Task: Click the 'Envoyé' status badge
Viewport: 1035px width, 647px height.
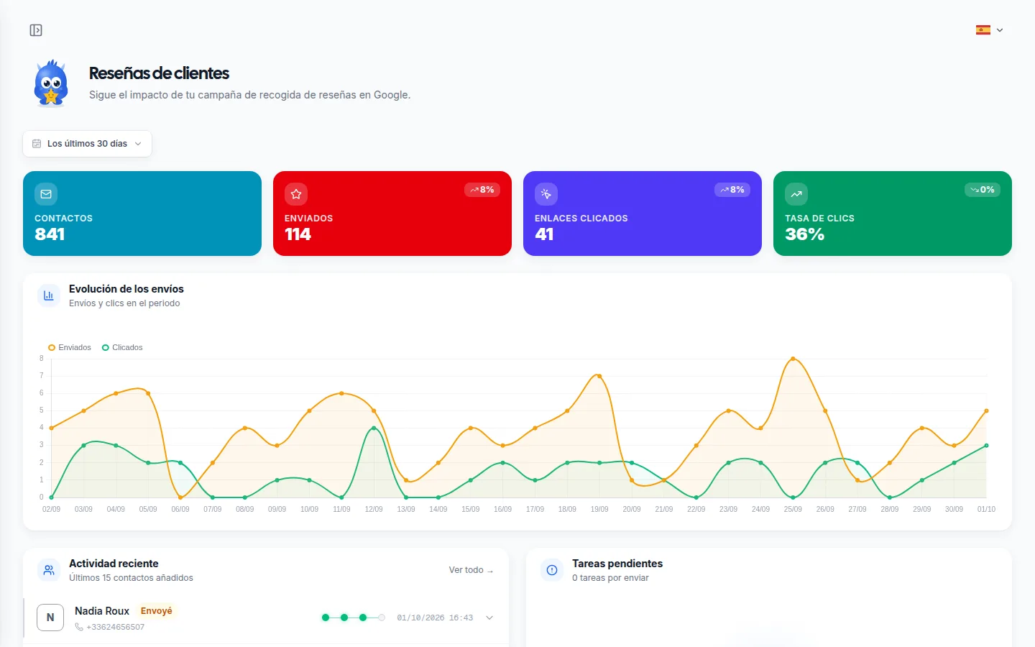Action: (x=156, y=611)
